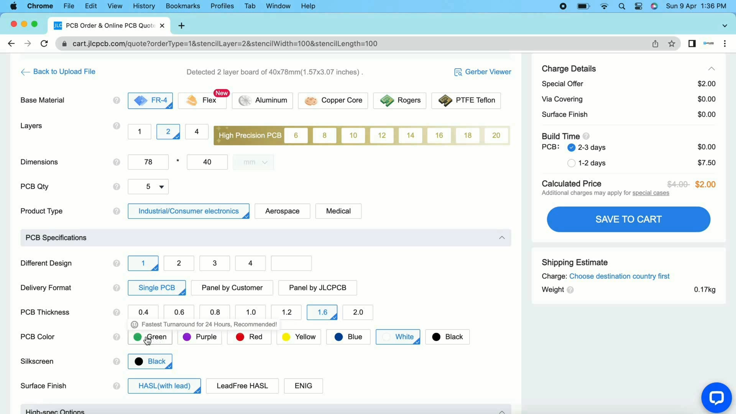This screenshot has width=736, height=414.
Task: Click the PCB Qty help icon
Action: (x=117, y=187)
